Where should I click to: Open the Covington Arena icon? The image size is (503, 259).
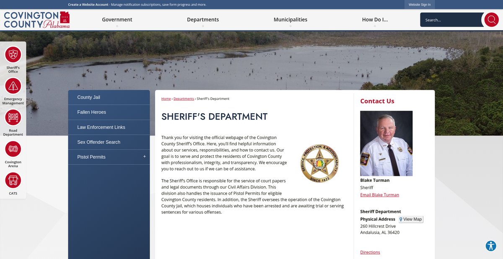tap(13, 149)
